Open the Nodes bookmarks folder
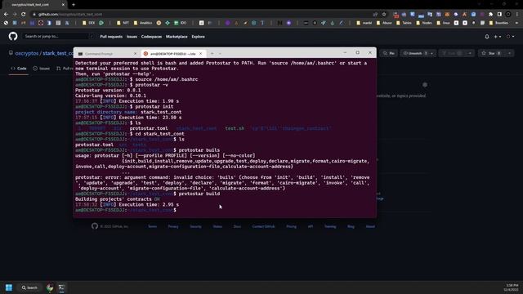523x294 pixels. click(424, 23)
